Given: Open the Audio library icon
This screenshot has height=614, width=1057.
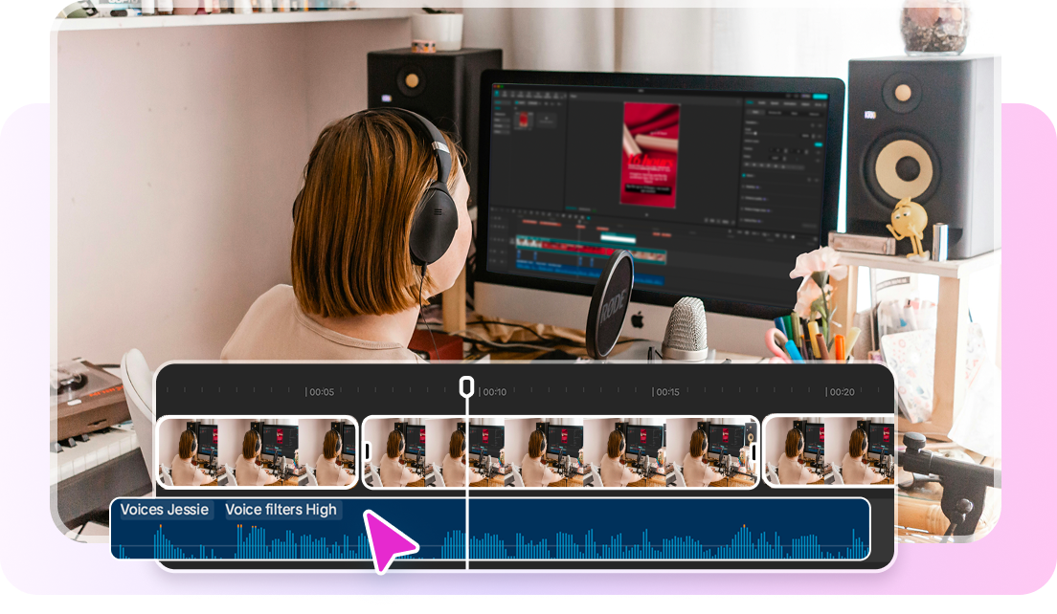Looking at the screenshot, I should coord(505,95).
